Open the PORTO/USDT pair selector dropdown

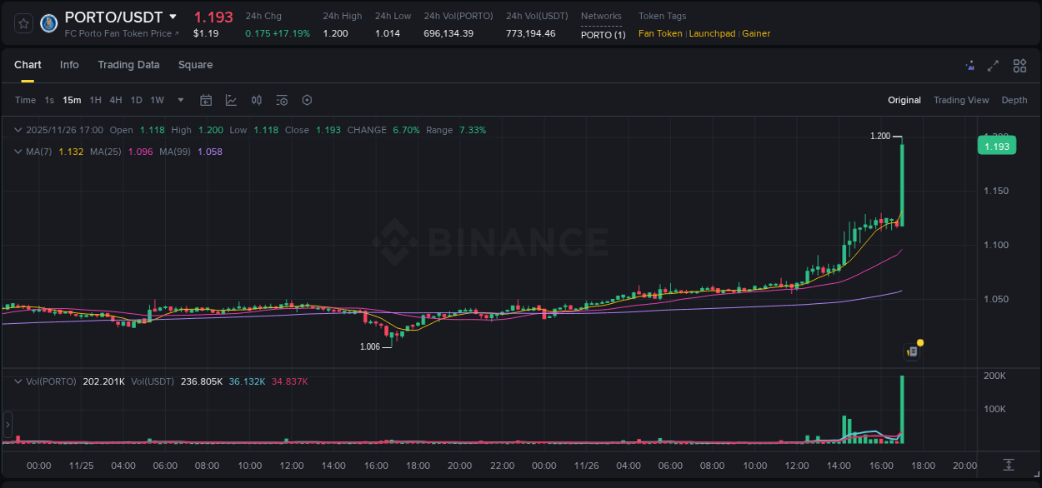tap(173, 17)
